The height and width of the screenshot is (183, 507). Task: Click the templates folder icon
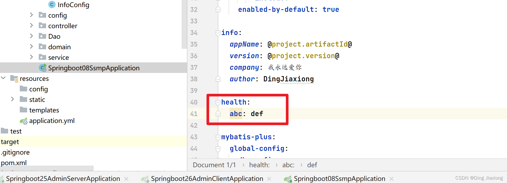click(x=23, y=110)
